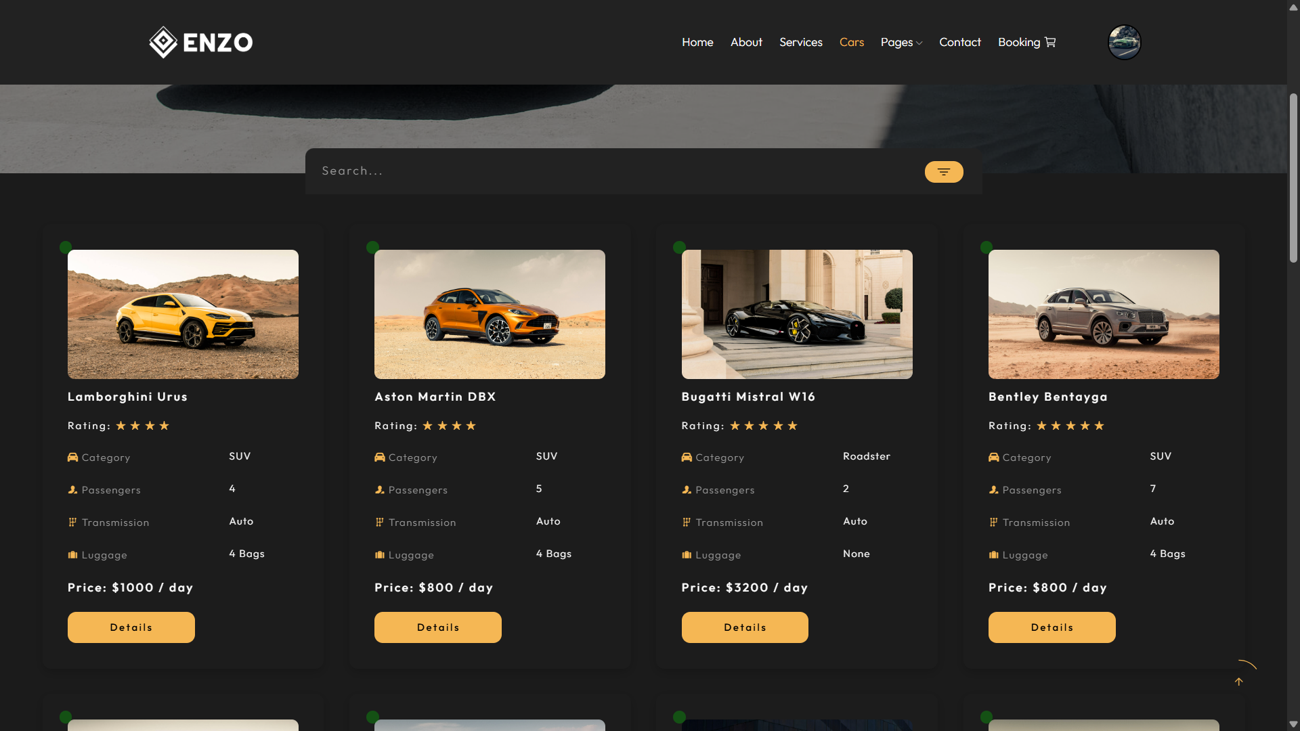The width and height of the screenshot is (1300, 731).
Task: Click the Passengers icon on Bentley Bentayga card
Action: [x=993, y=490]
